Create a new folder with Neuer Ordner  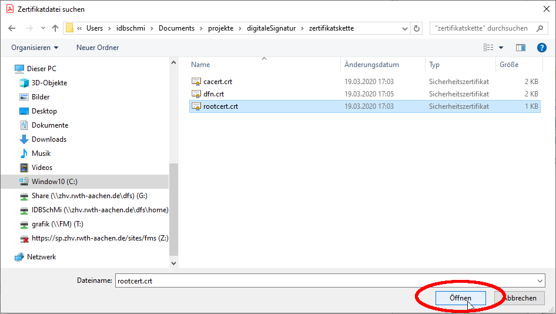(98, 48)
